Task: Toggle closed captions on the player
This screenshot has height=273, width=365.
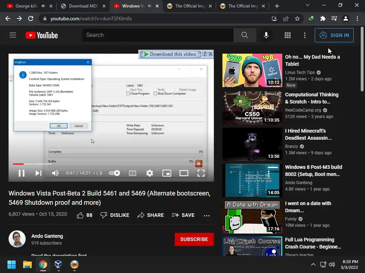Action: 133,173
